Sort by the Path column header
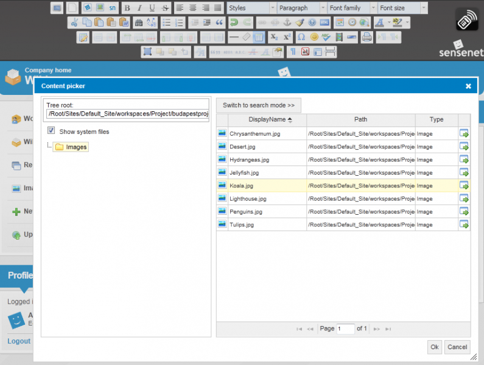 point(361,120)
